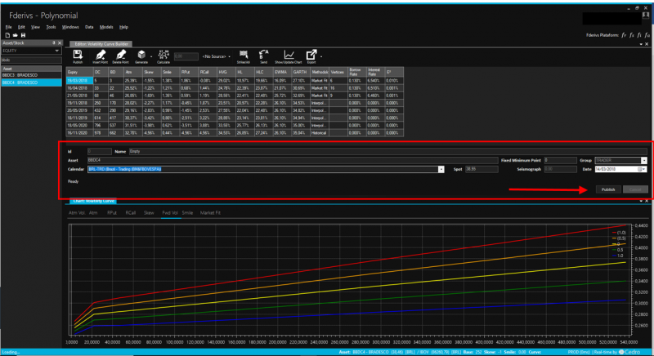
Task: Select the 16/04/2018 expiry row
Action: 78,87
